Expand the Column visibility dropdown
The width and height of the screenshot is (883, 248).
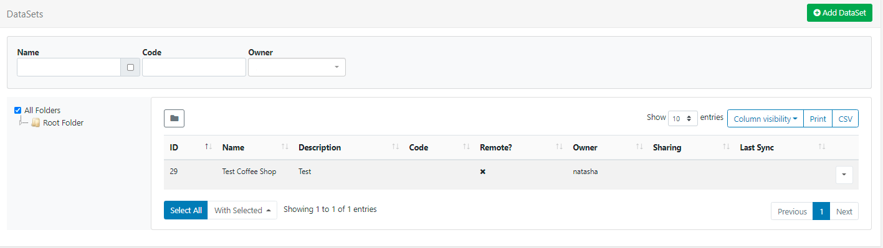pyautogui.click(x=765, y=119)
